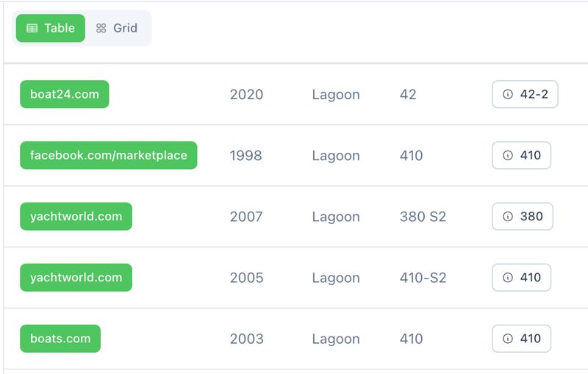Select the 380 S2 model cell
This screenshot has width=588, height=374.
pyautogui.click(x=423, y=217)
